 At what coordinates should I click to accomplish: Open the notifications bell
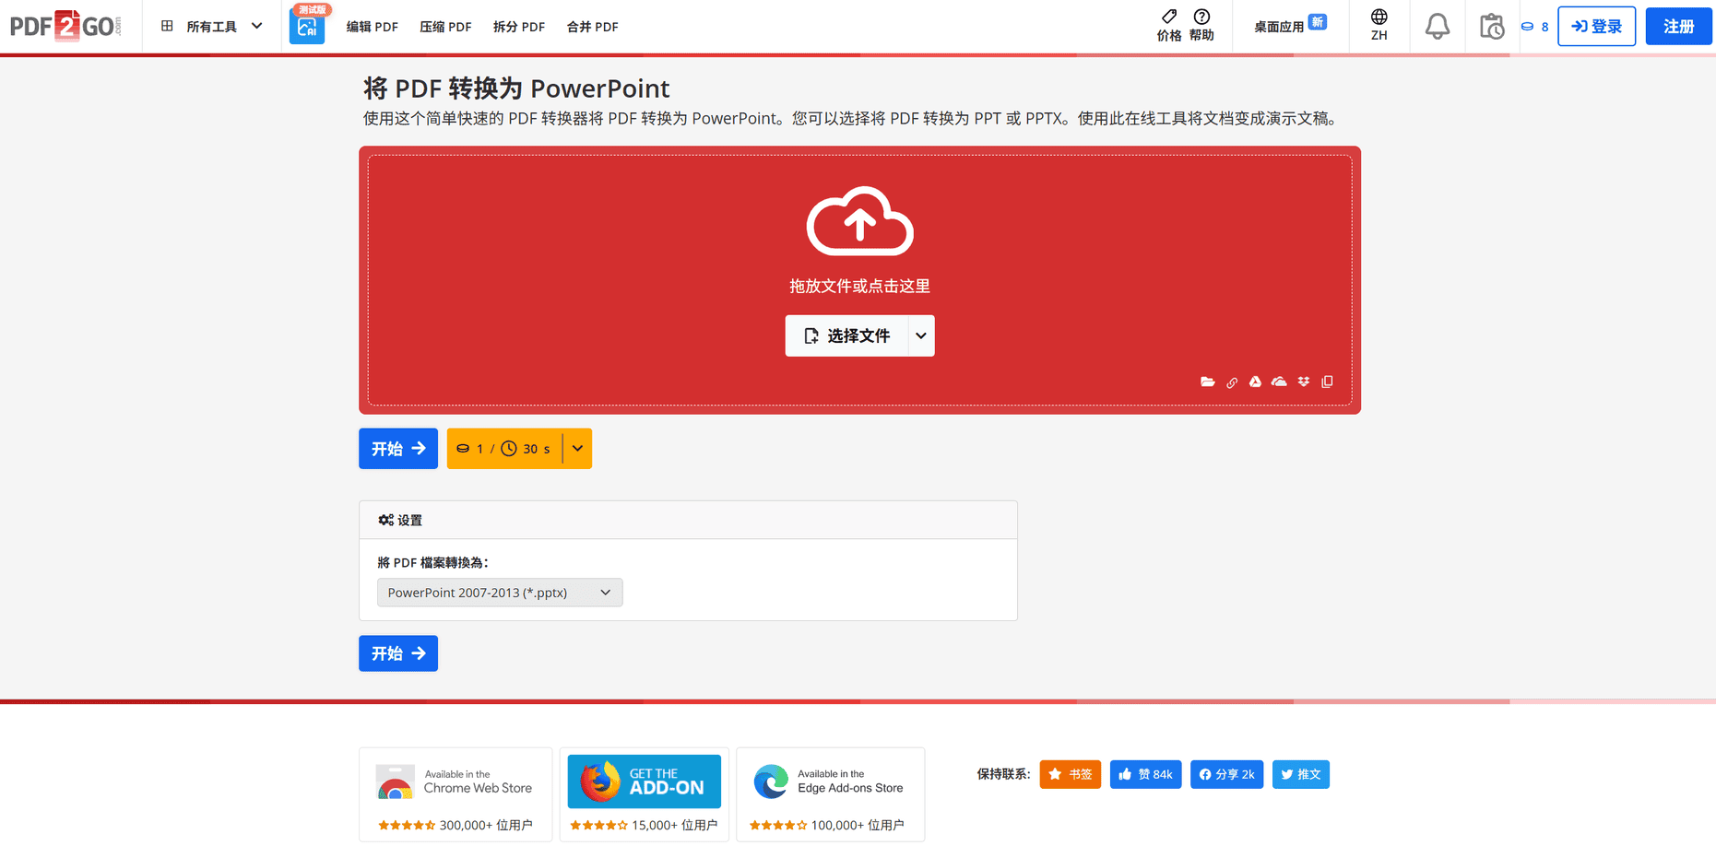point(1437,26)
